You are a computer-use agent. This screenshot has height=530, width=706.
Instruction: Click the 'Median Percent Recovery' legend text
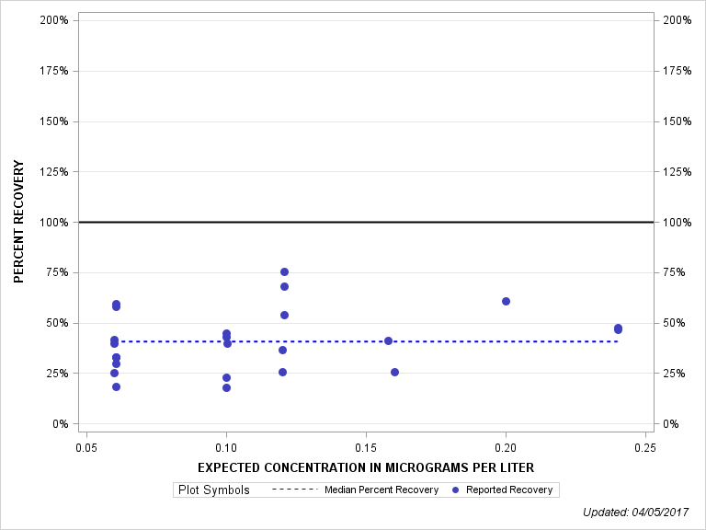tap(381, 490)
